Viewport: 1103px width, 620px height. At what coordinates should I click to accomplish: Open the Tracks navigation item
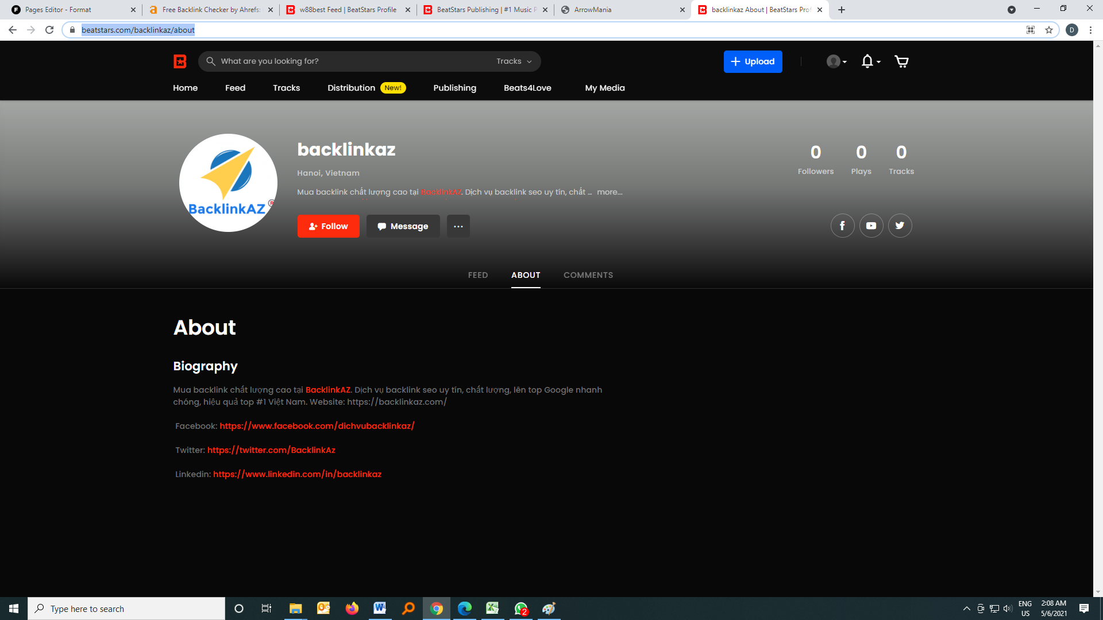pos(286,88)
